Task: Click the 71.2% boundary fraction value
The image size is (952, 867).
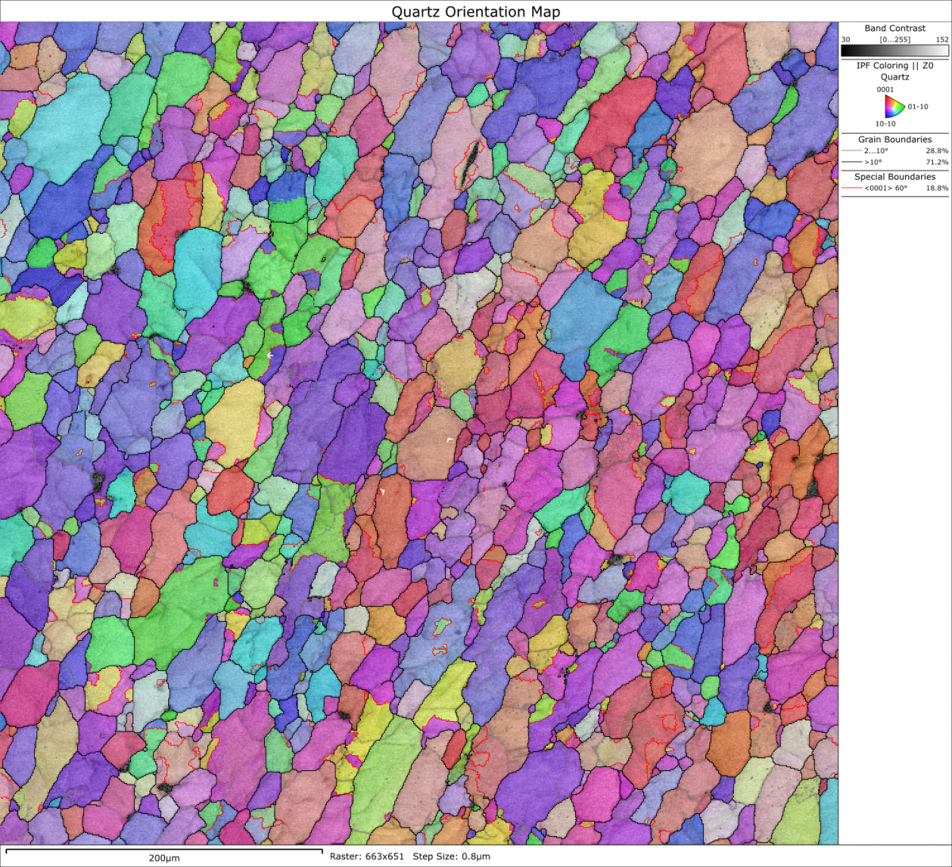Action: coord(937,162)
